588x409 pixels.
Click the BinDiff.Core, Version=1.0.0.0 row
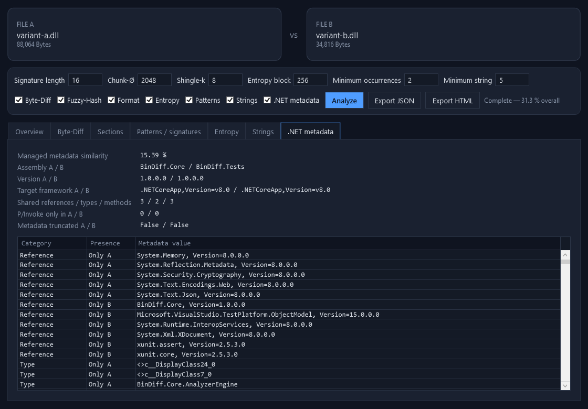click(x=289, y=305)
